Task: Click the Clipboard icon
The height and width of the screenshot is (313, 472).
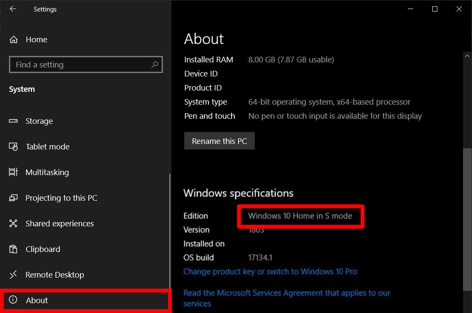Action: (13, 249)
